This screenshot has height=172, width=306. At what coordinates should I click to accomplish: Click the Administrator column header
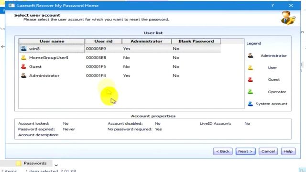[147, 41]
